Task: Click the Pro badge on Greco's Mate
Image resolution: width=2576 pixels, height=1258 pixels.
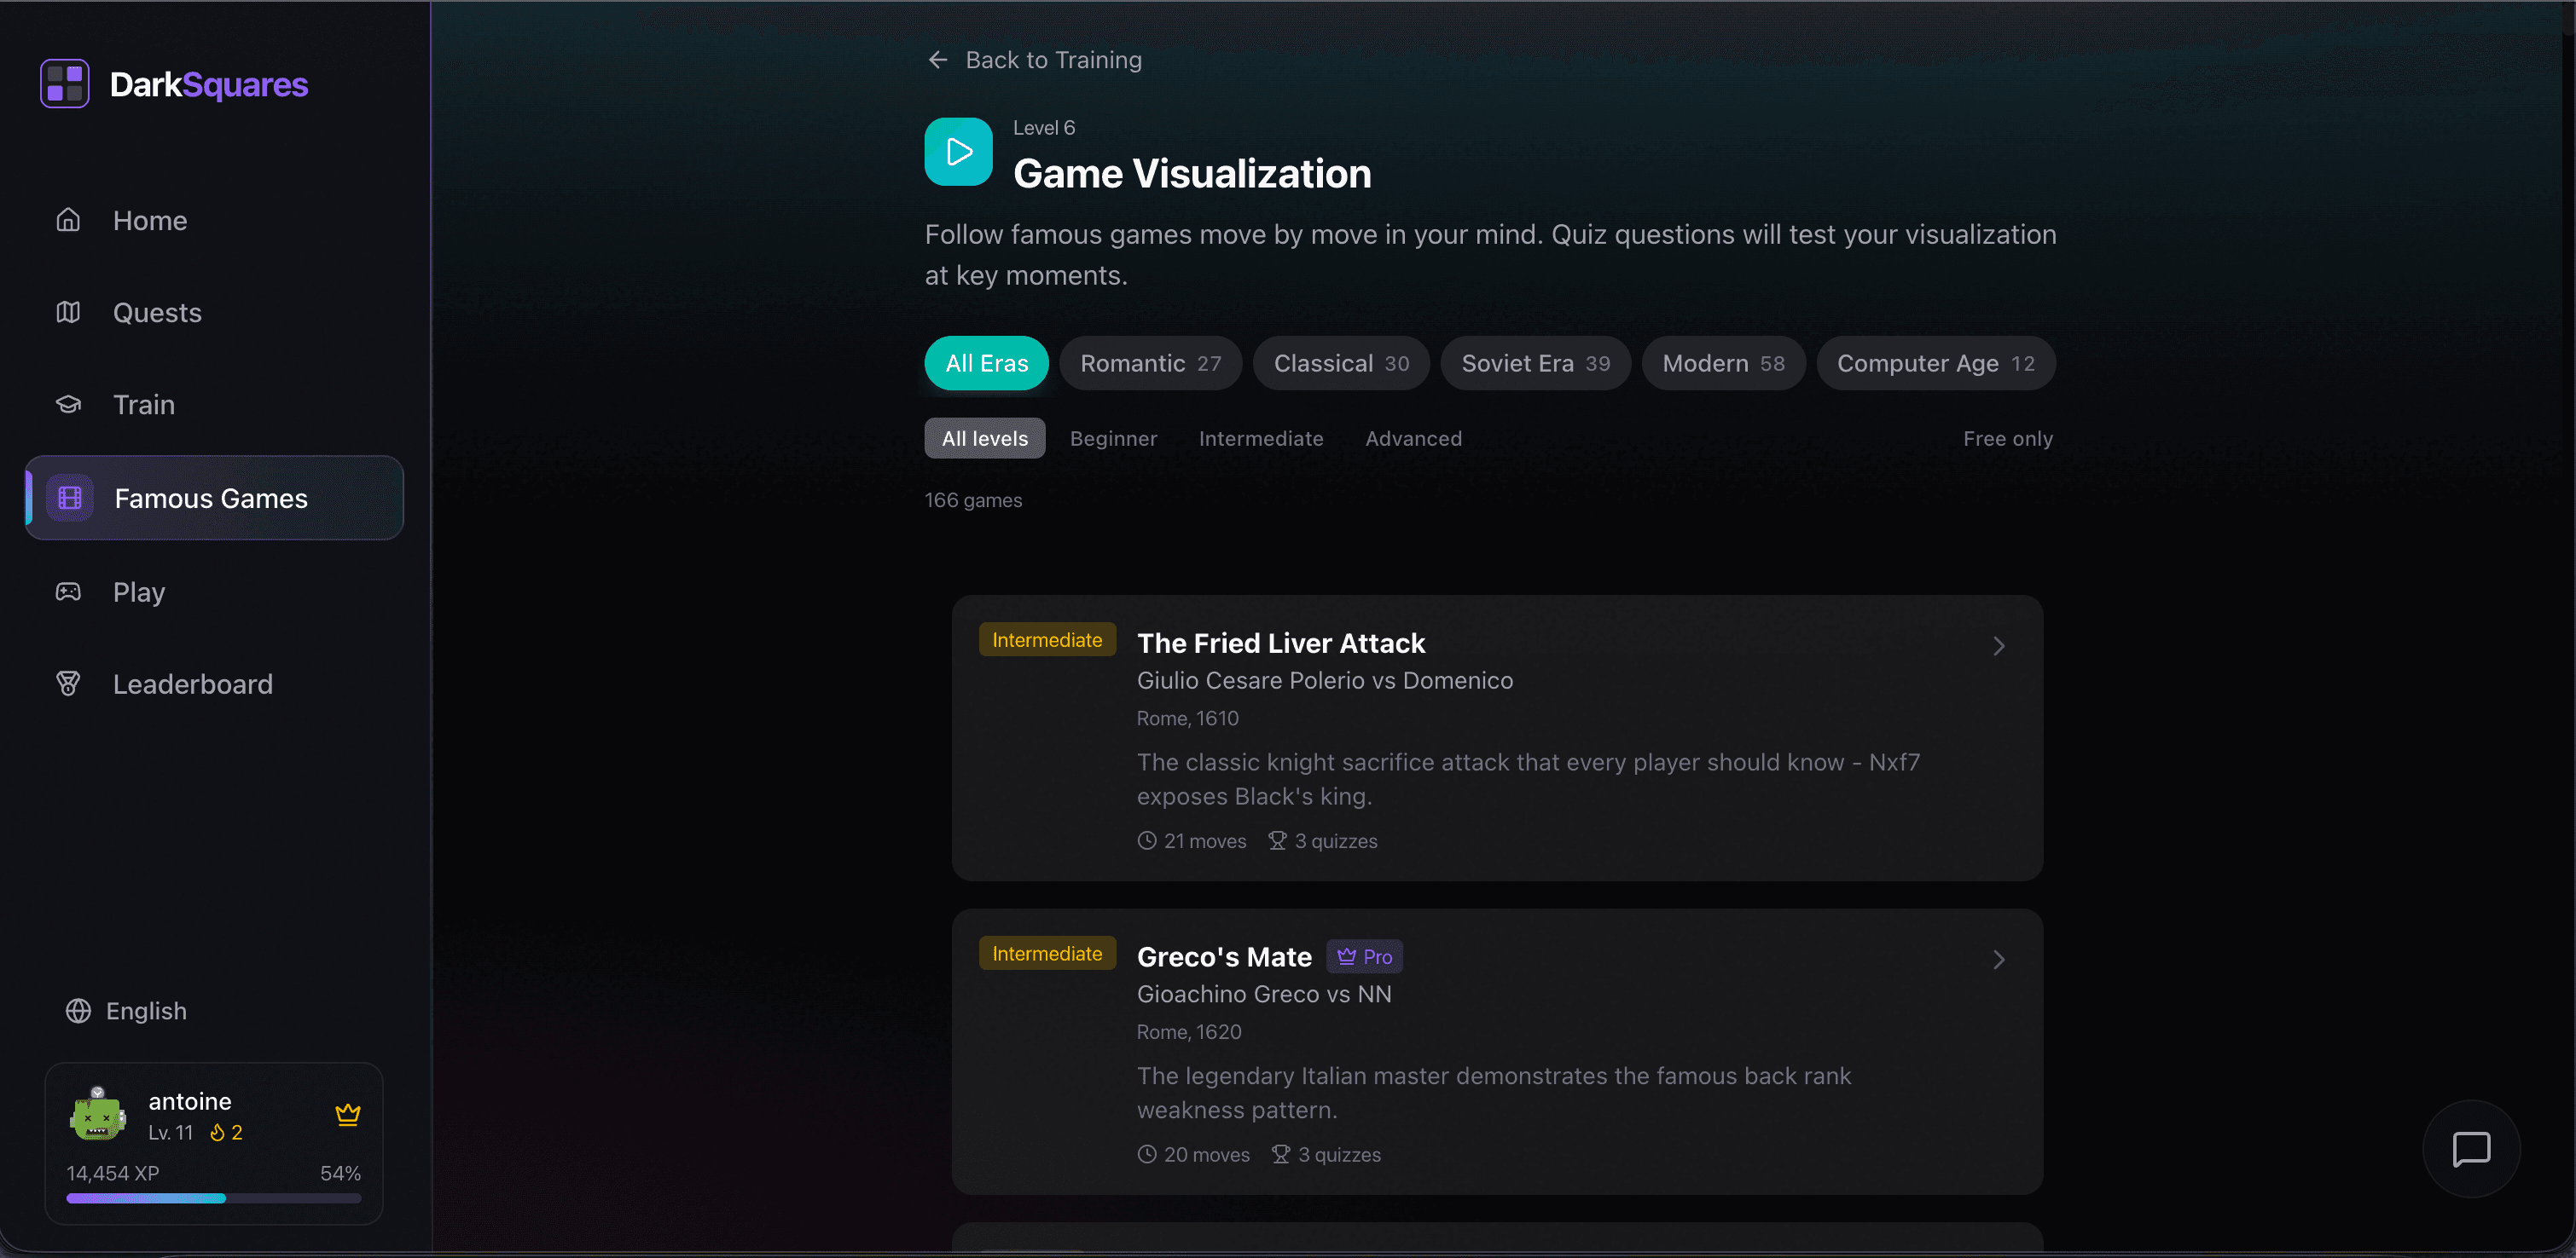Action: pos(1364,956)
